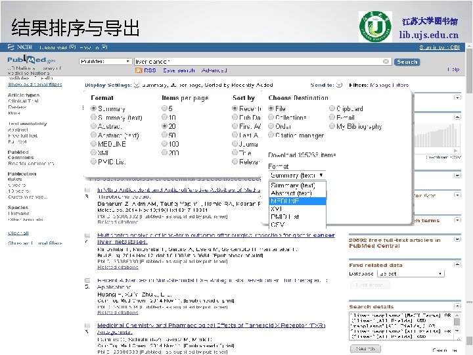Open Resources menu in NCBI bar
This screenshot has width=473, height=355.
click(57, 47)
